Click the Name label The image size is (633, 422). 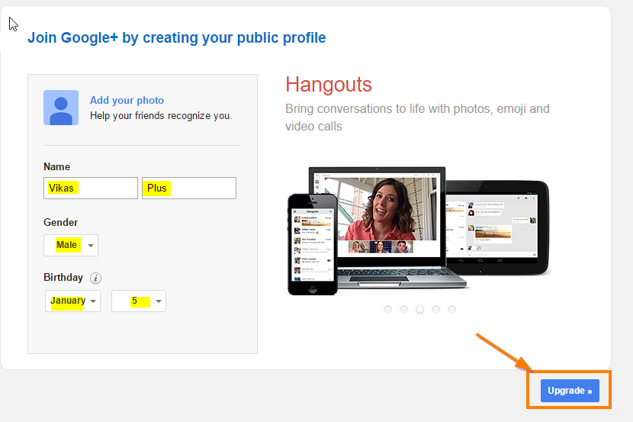pos(57,167)
